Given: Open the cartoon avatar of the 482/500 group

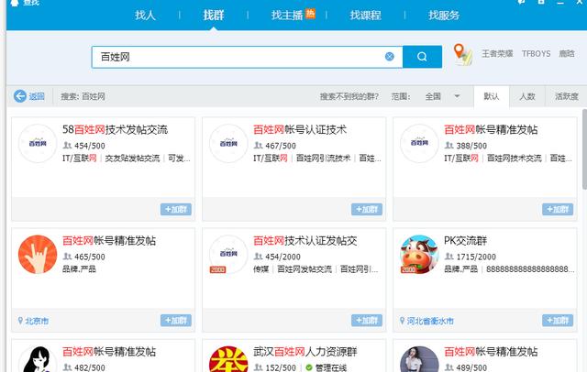Looking at the screenshot, I should click(38, 359).
